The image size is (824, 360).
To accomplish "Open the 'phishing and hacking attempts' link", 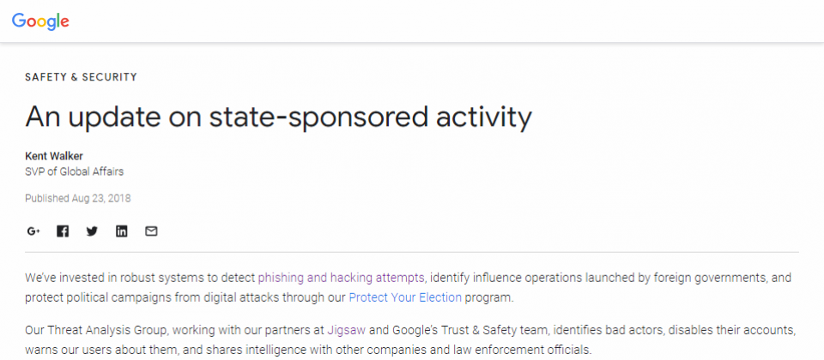I will coord(341,277).
